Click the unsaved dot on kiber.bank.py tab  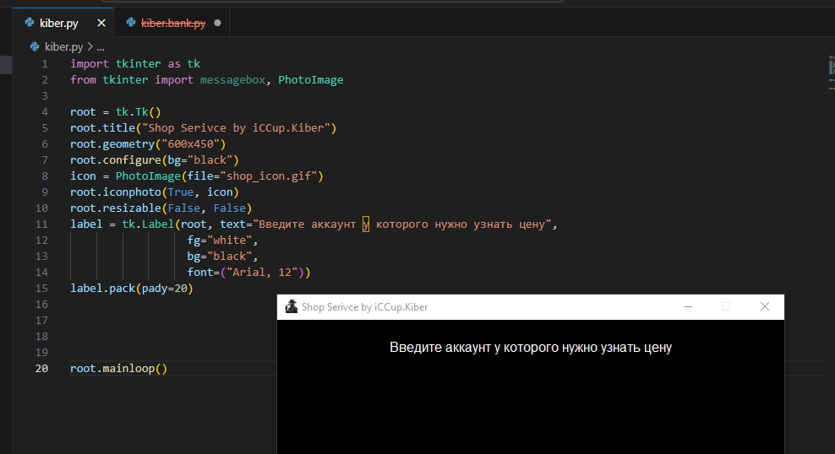(217, 23)
